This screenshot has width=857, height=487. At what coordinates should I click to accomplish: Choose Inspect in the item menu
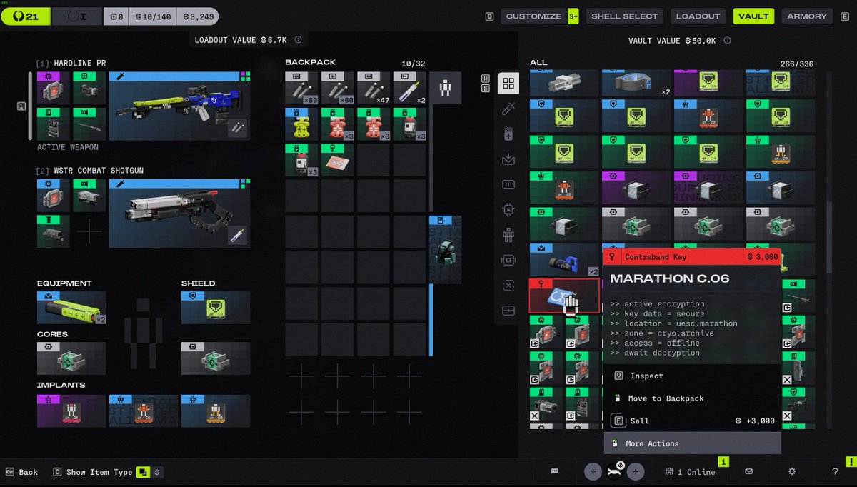pos(692,376)
